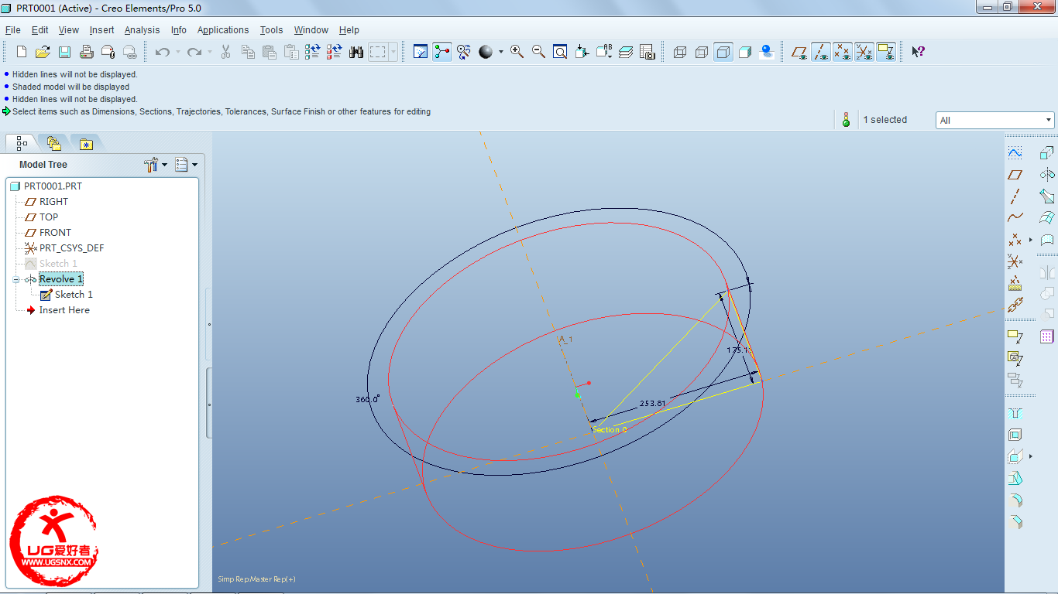Start the View Manager icon
Screen dimensions: 1058x594
click(x=648, y=52)
